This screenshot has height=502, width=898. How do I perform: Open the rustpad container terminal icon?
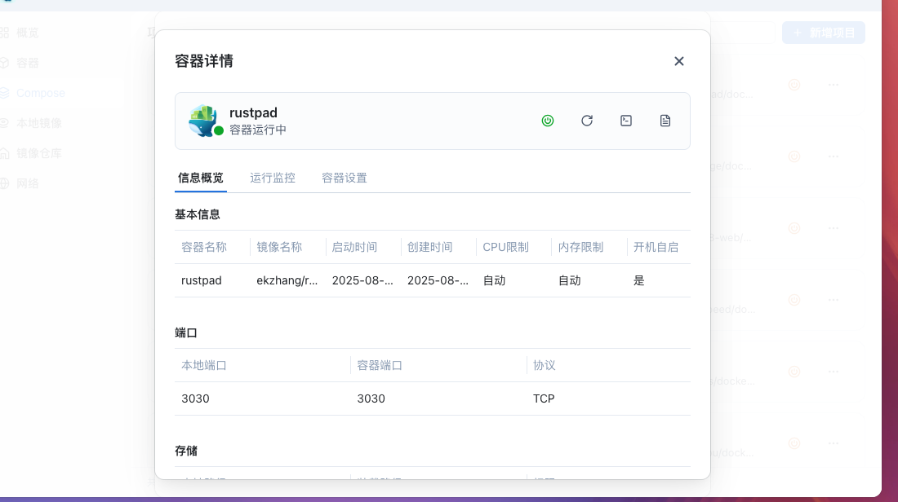(x=626, y=121)
